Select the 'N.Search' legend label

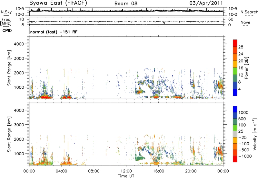click(x=249, y=12)
